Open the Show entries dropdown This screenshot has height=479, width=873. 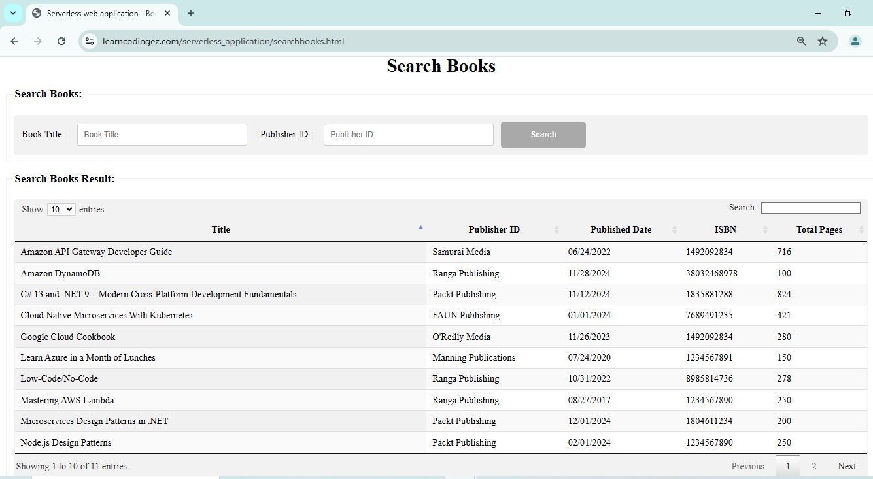(61, 209)
